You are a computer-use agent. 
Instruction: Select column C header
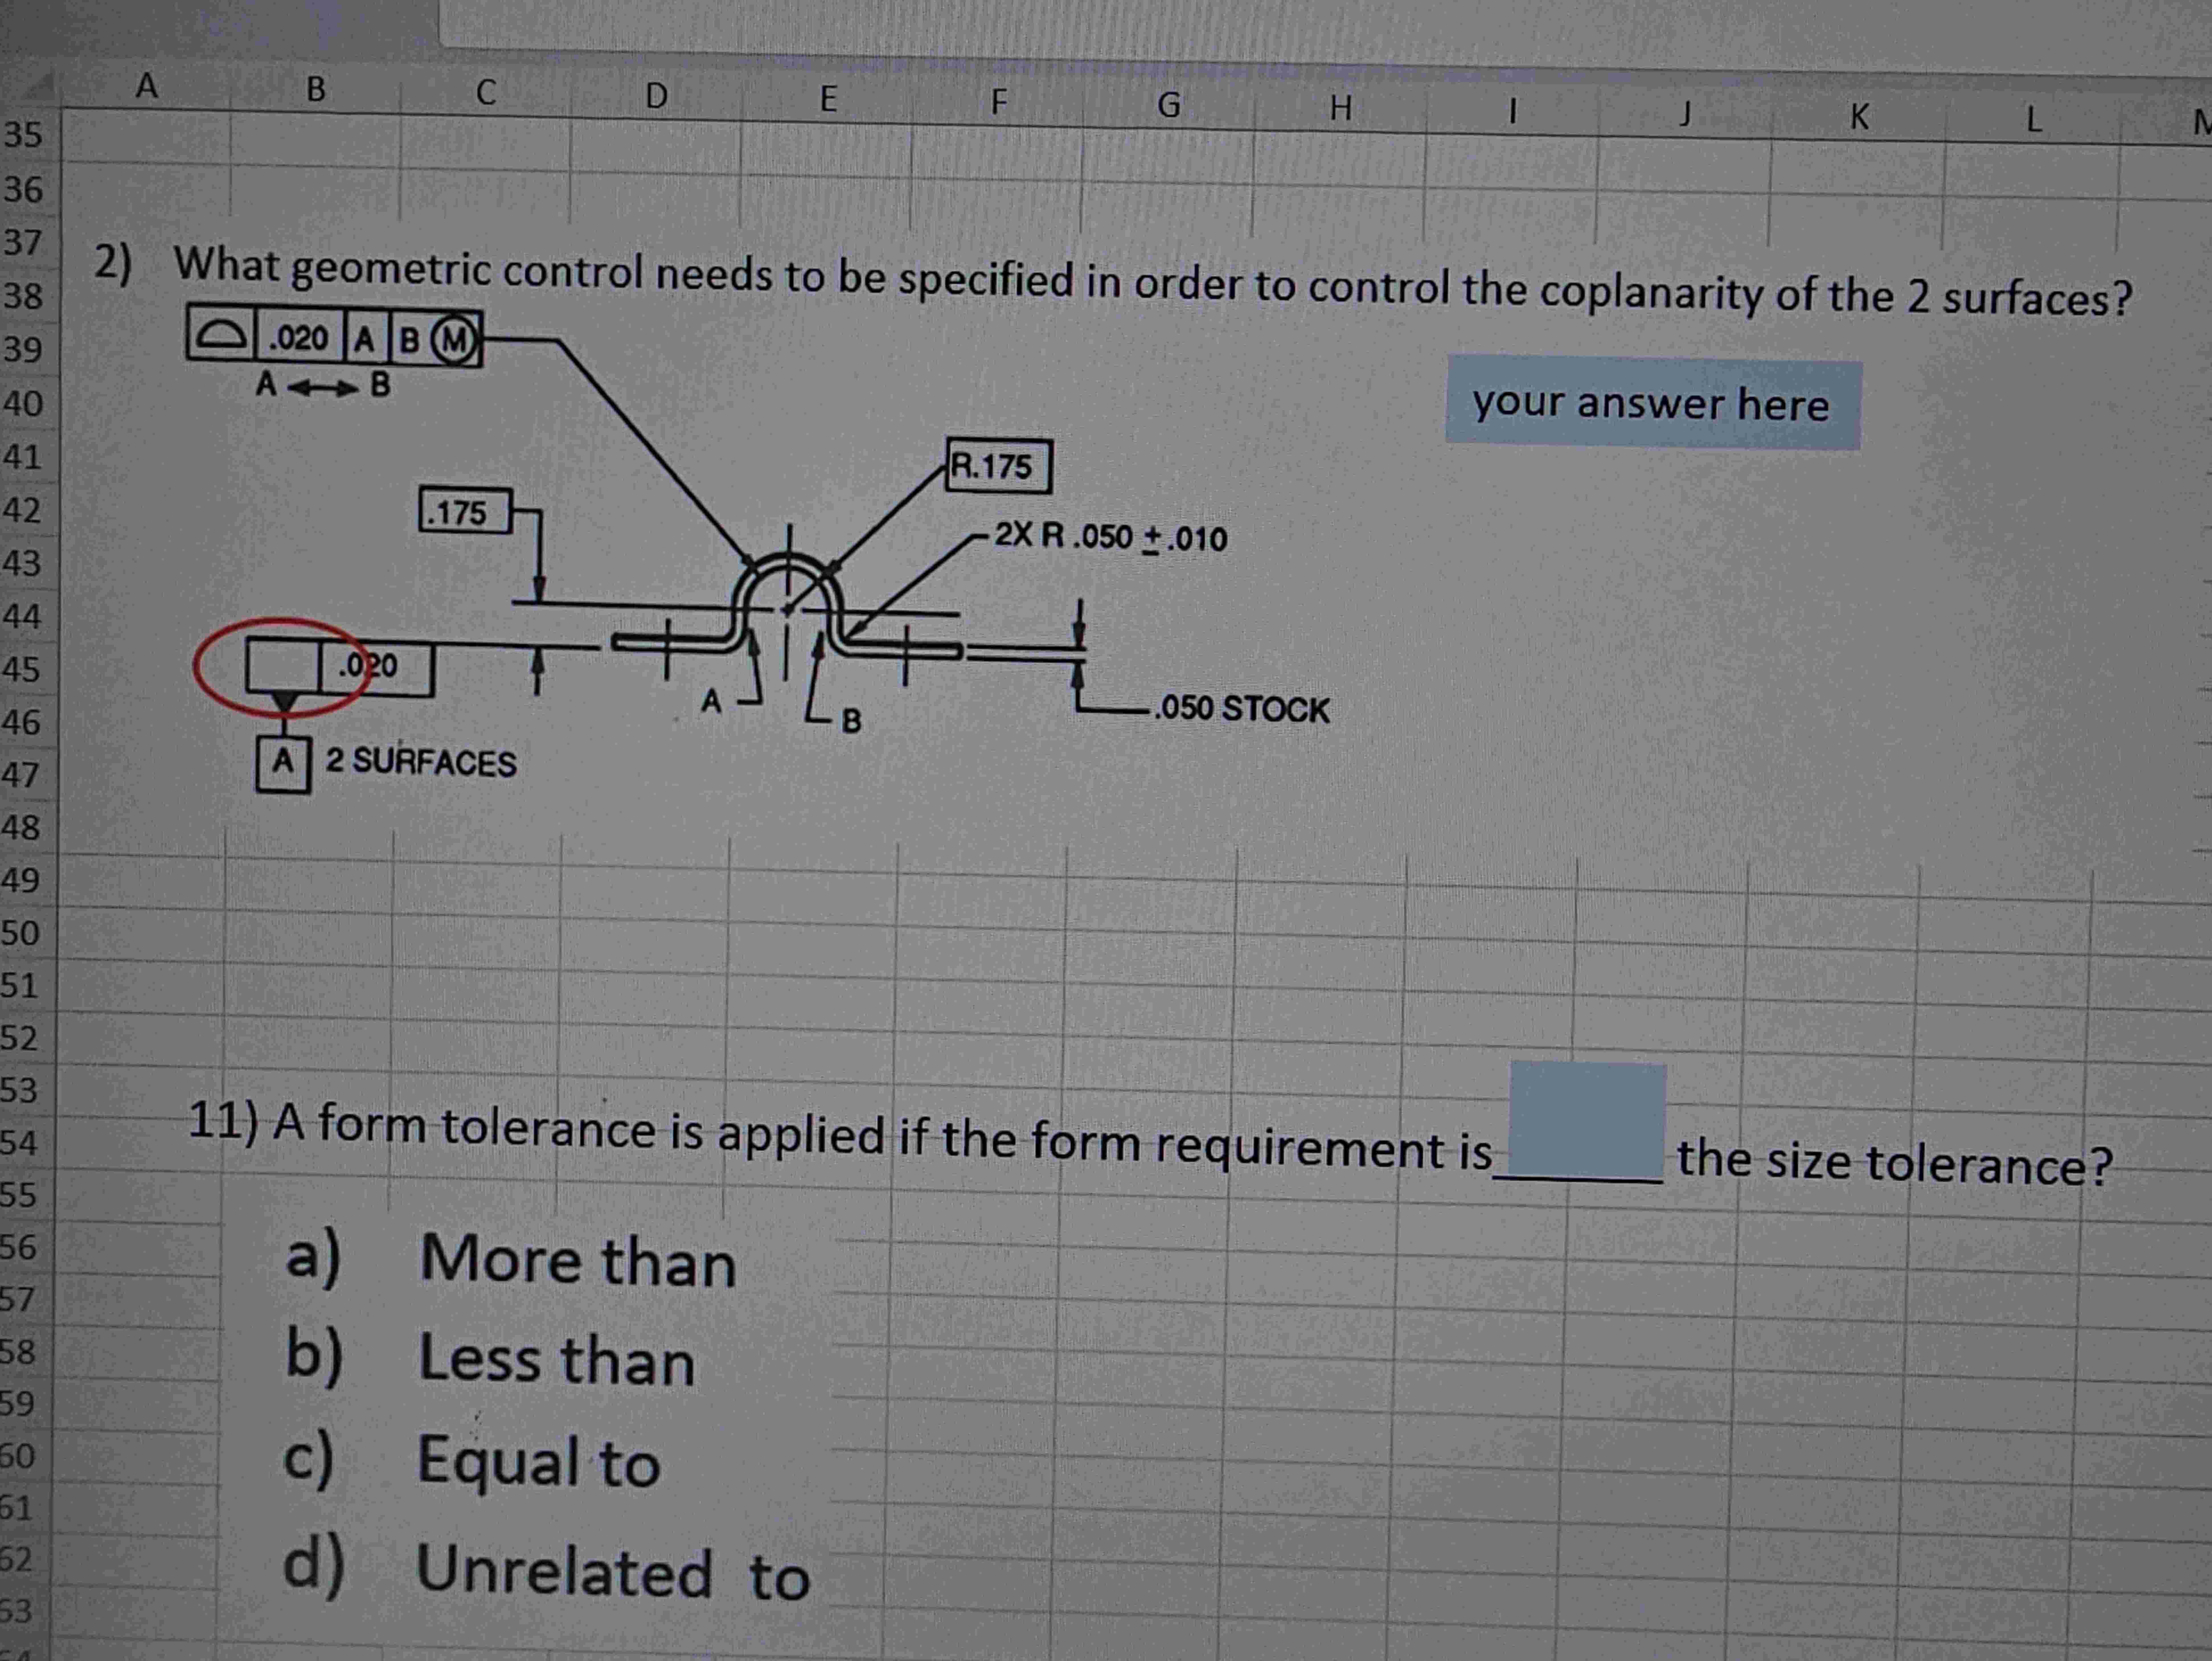point(486,93)
